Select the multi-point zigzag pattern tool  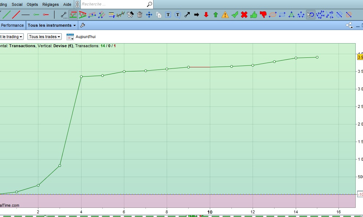pos(301,15)
